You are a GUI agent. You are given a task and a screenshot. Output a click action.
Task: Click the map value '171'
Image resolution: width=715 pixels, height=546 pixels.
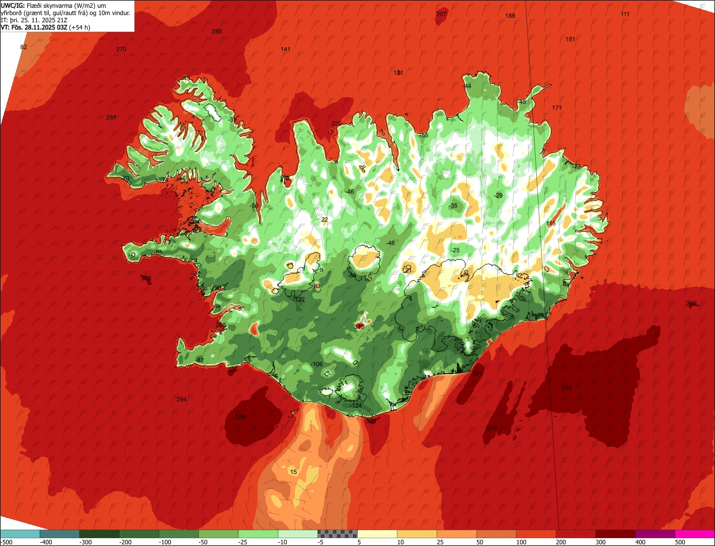[557, 108]
